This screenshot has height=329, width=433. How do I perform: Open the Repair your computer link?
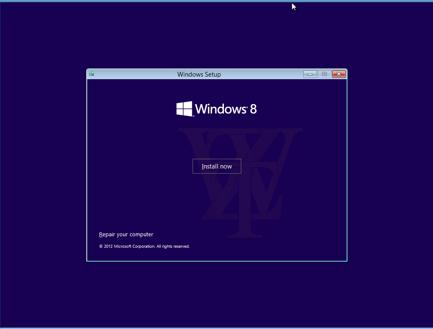click(126, 234)
